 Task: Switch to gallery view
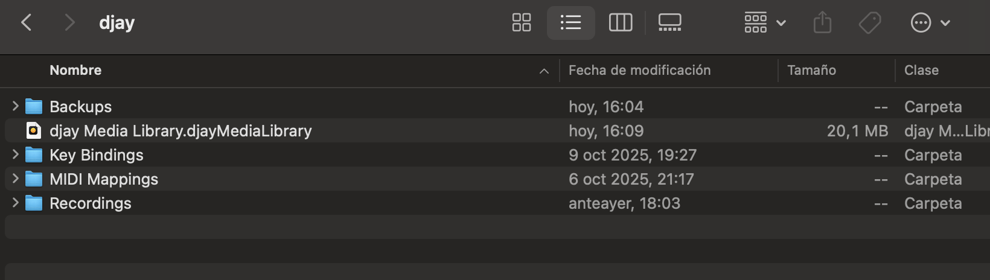pos(669,23)
